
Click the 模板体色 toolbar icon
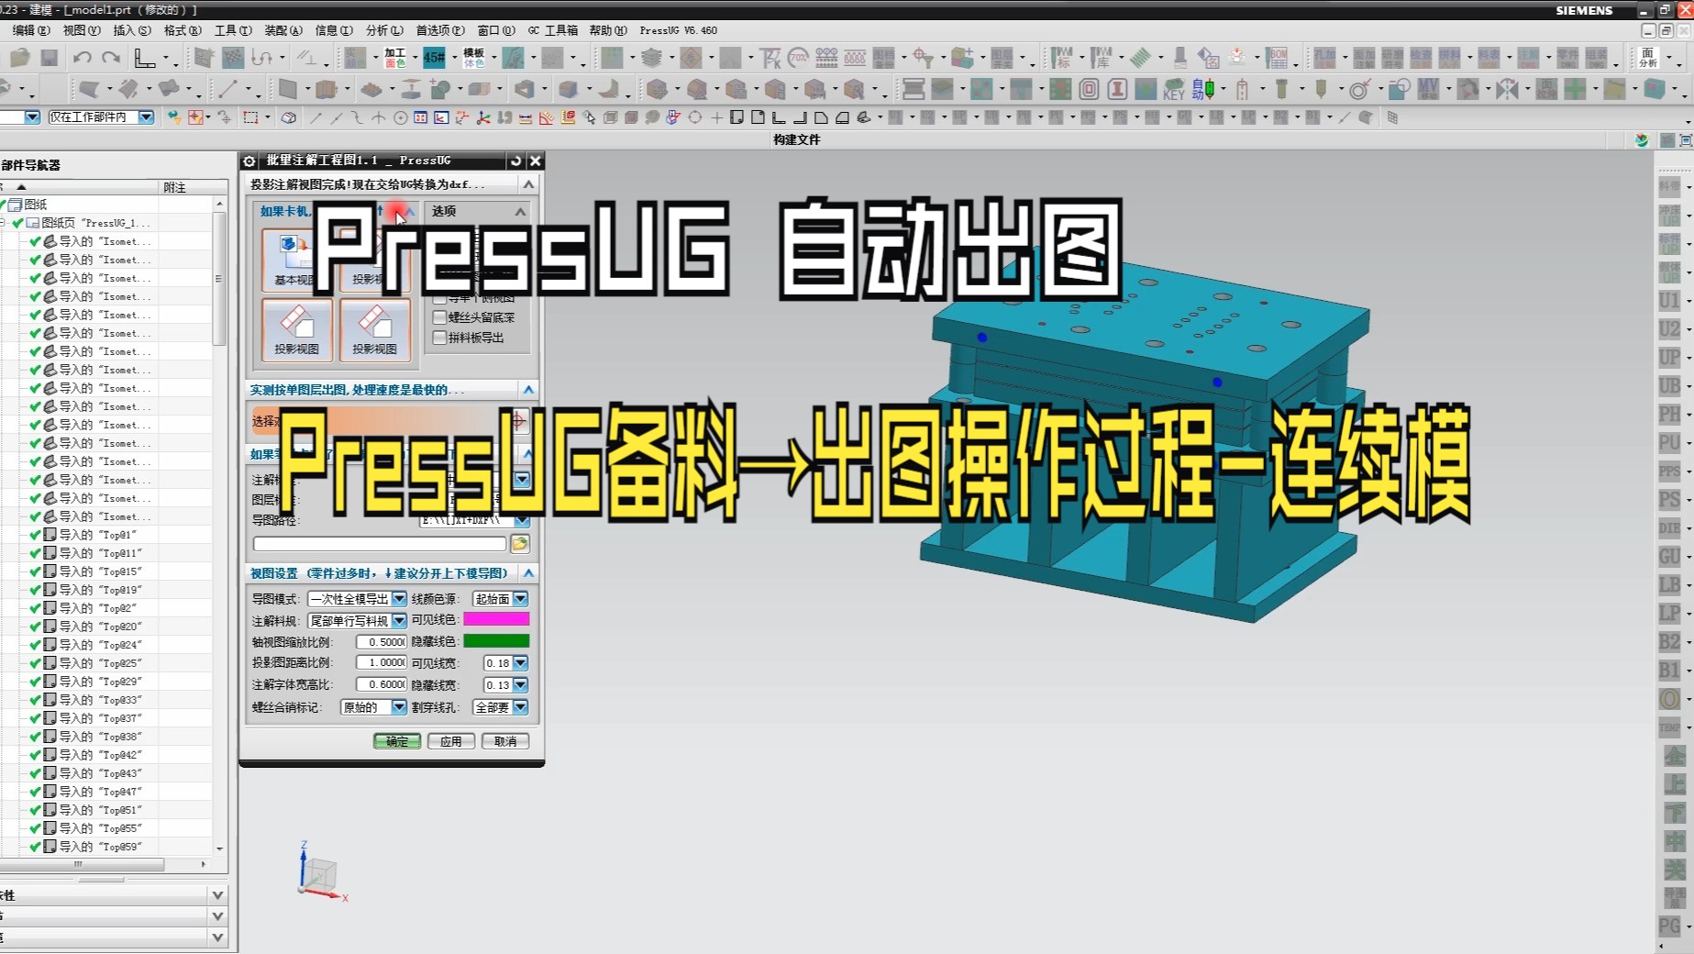click(473, 58)
